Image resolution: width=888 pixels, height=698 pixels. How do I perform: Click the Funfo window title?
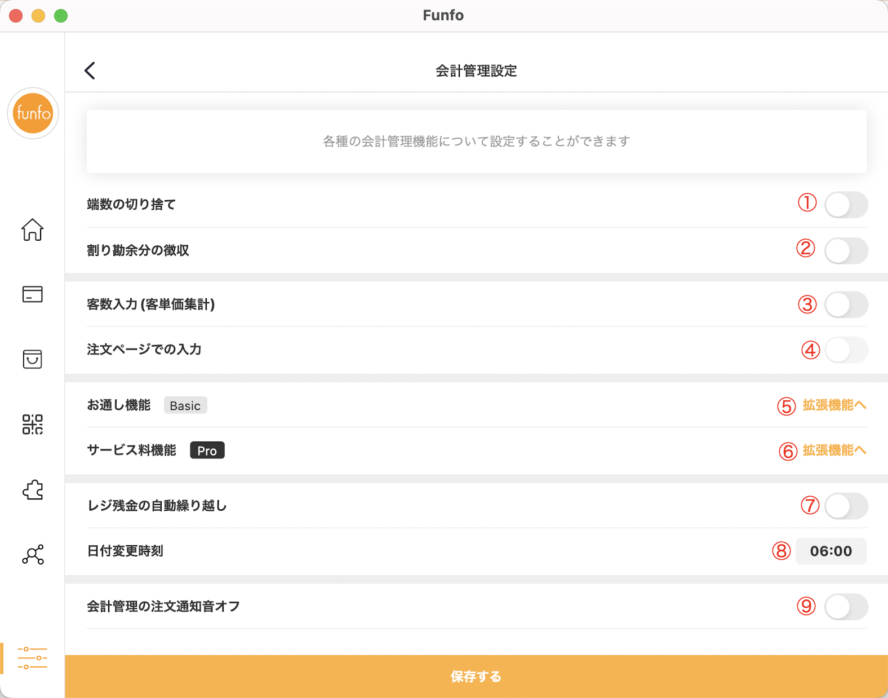click(x=443, y=15)
